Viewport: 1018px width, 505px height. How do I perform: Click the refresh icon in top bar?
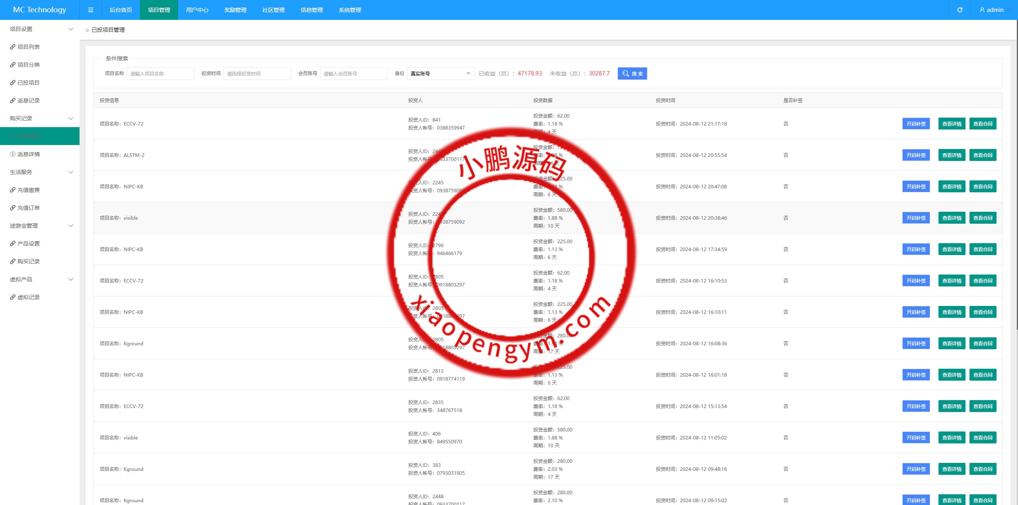tap(960, 10)
